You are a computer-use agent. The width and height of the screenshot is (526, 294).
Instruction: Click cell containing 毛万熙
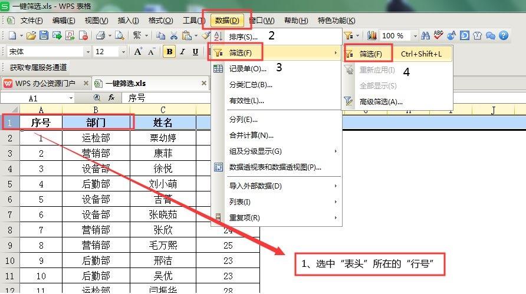click(163, 245)
